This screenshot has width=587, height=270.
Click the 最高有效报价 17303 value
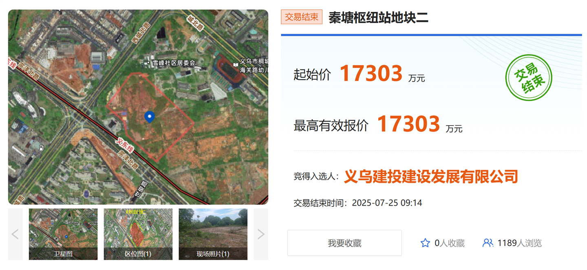coord(408,124)
